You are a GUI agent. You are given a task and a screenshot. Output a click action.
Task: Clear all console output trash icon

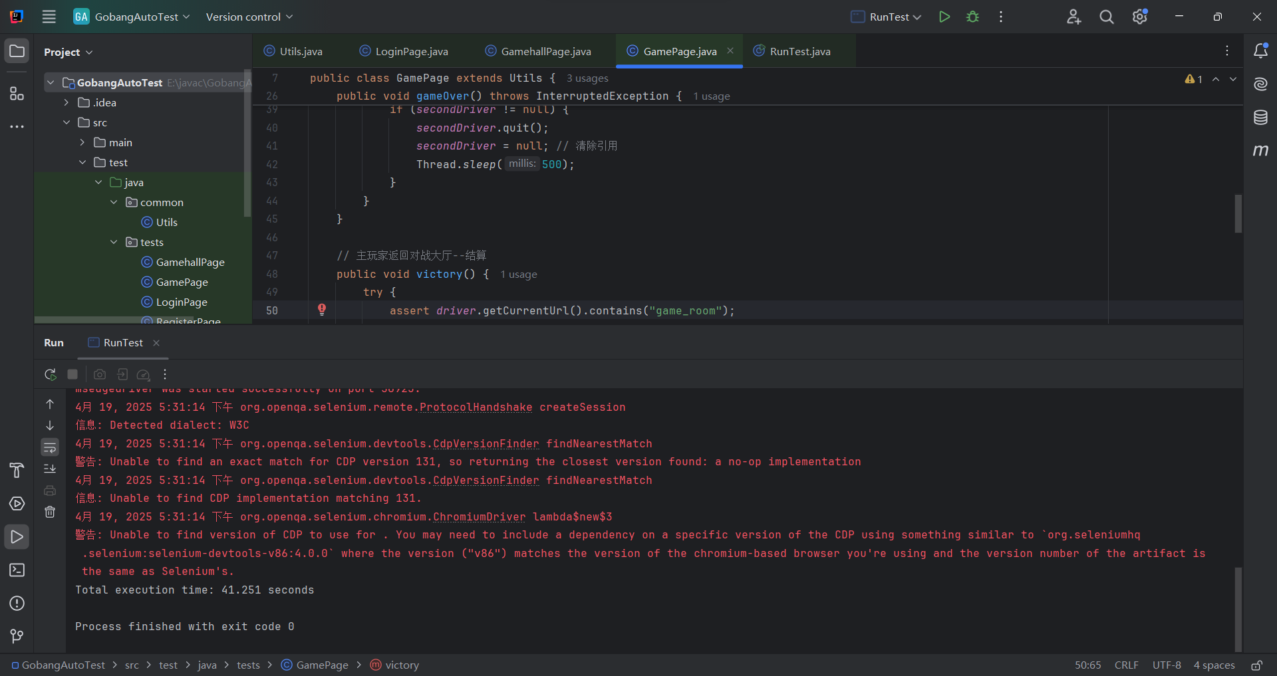[50, 512]
